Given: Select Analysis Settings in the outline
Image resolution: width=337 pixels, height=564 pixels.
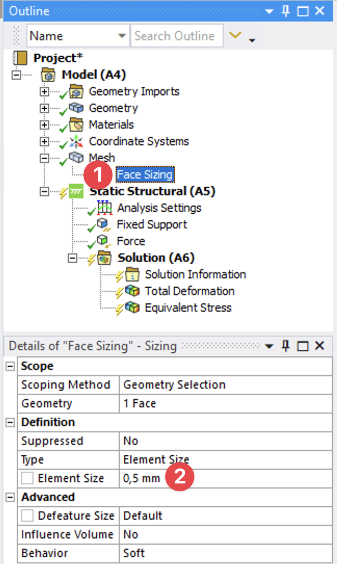Looking at the screenshot, I should (159, 208).
